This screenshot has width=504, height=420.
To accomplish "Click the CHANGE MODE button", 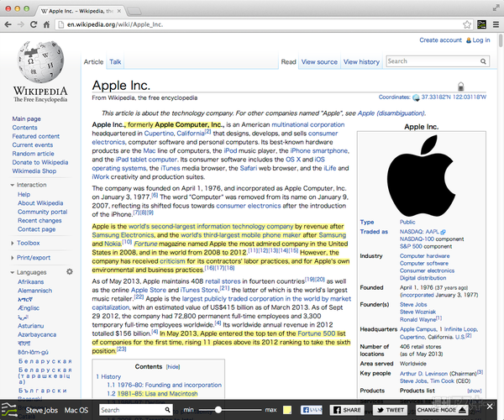I will pyautogui.click(x=441, y=410).
